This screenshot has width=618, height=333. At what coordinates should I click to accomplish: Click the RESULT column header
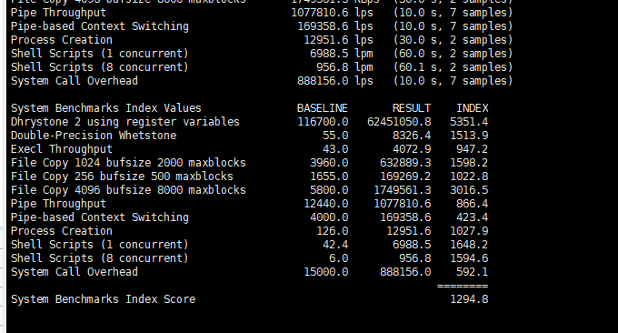[x=412, y=108]
